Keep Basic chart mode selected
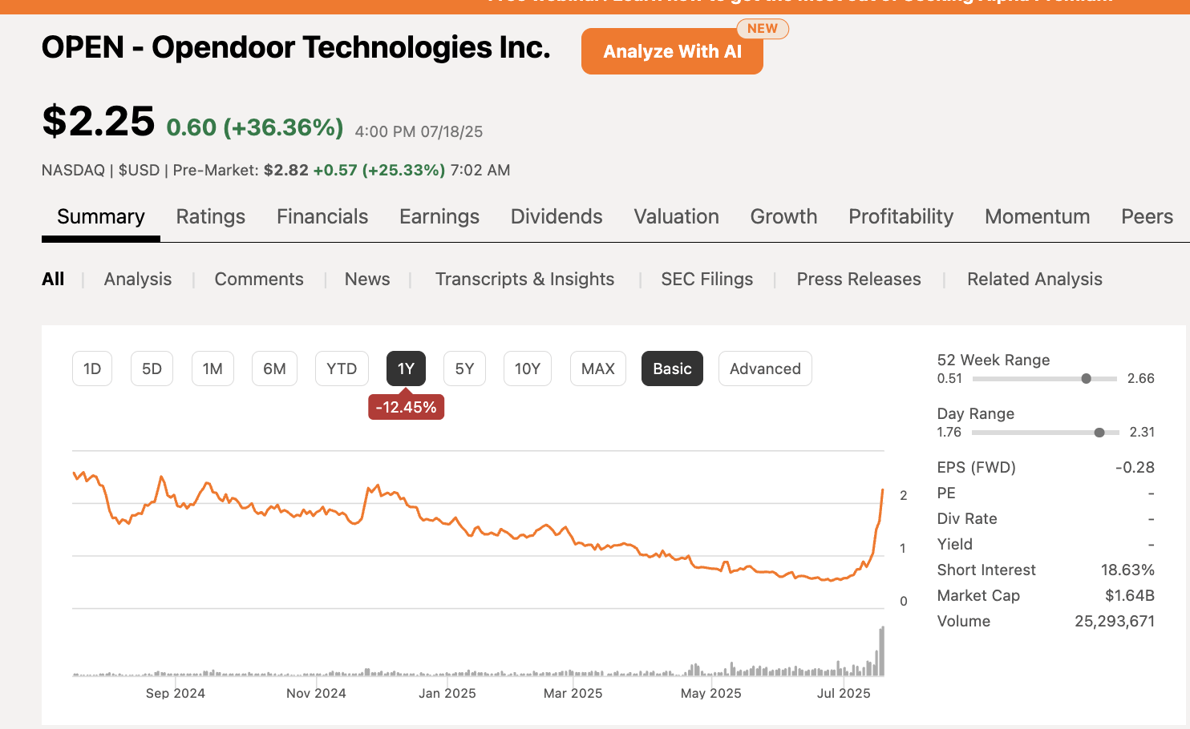Viewport: 1190px width, 729px height. click(x=672, y=369)
